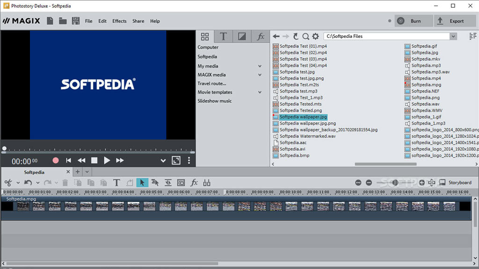This screenshot has width=479, height=269.
Task: Search files with the magnifier icon
Action: (305, 36)
